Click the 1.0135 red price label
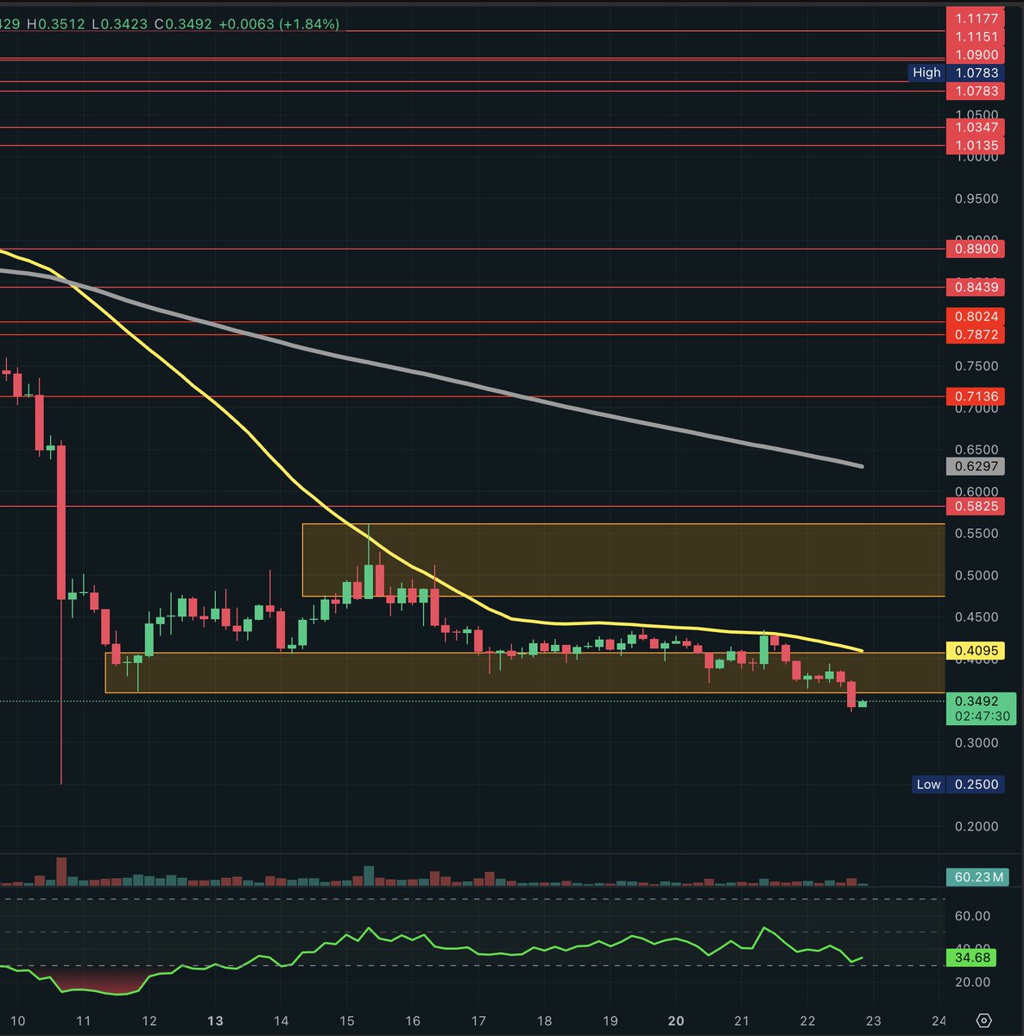Screen dimensions: 1024x1036 tap(976, 145)
